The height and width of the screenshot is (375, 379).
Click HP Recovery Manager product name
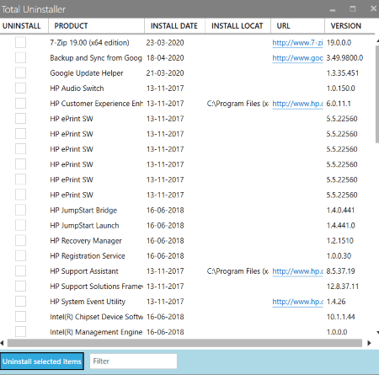[x=86, y=241]
